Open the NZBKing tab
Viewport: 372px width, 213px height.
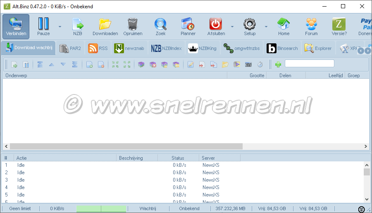point(202,48)
